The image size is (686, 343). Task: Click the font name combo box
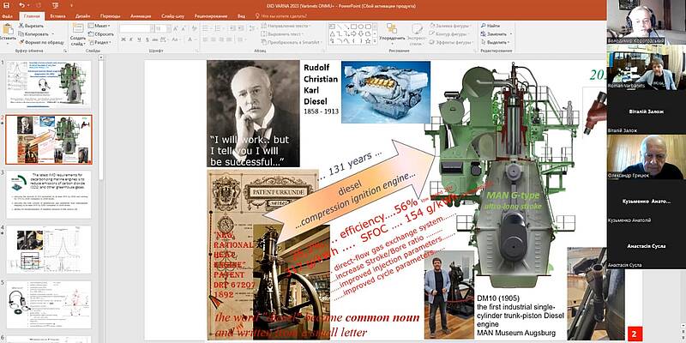136,29
